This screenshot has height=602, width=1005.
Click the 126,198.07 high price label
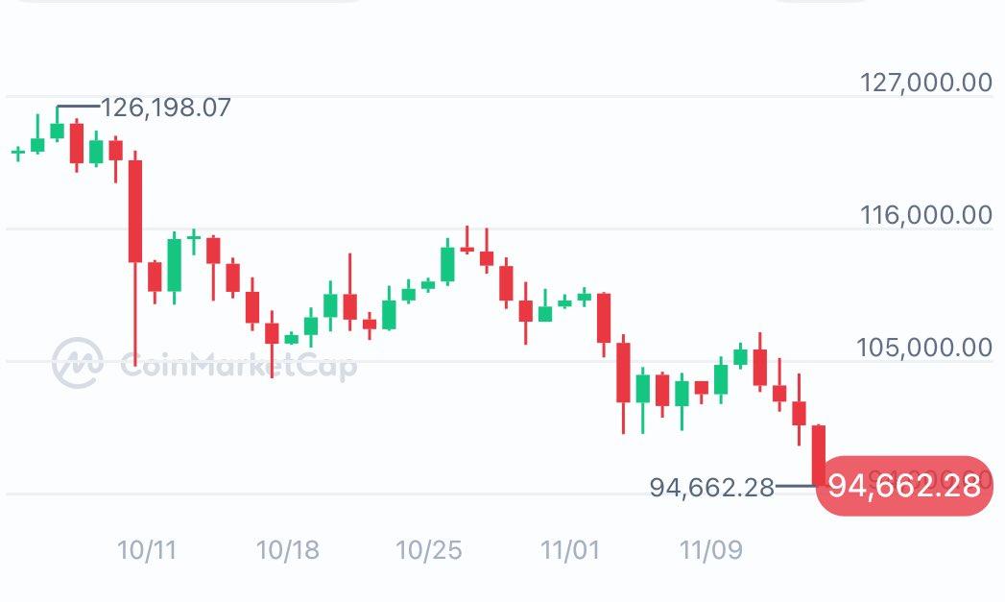tap(166, 107)
